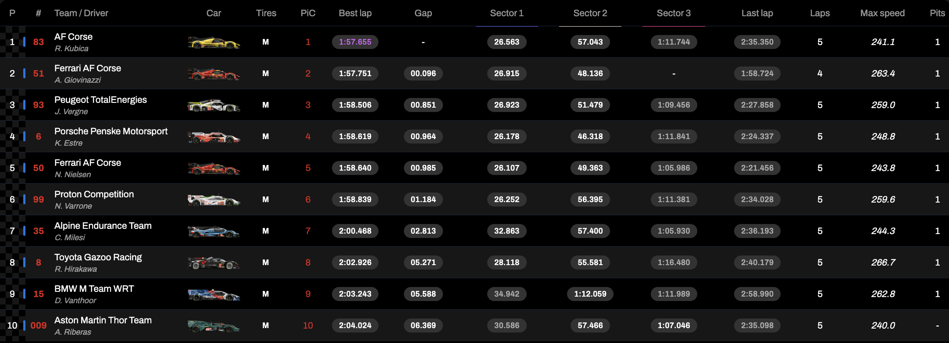Click the blue Alpine #35 car image

tap(214, 231)
